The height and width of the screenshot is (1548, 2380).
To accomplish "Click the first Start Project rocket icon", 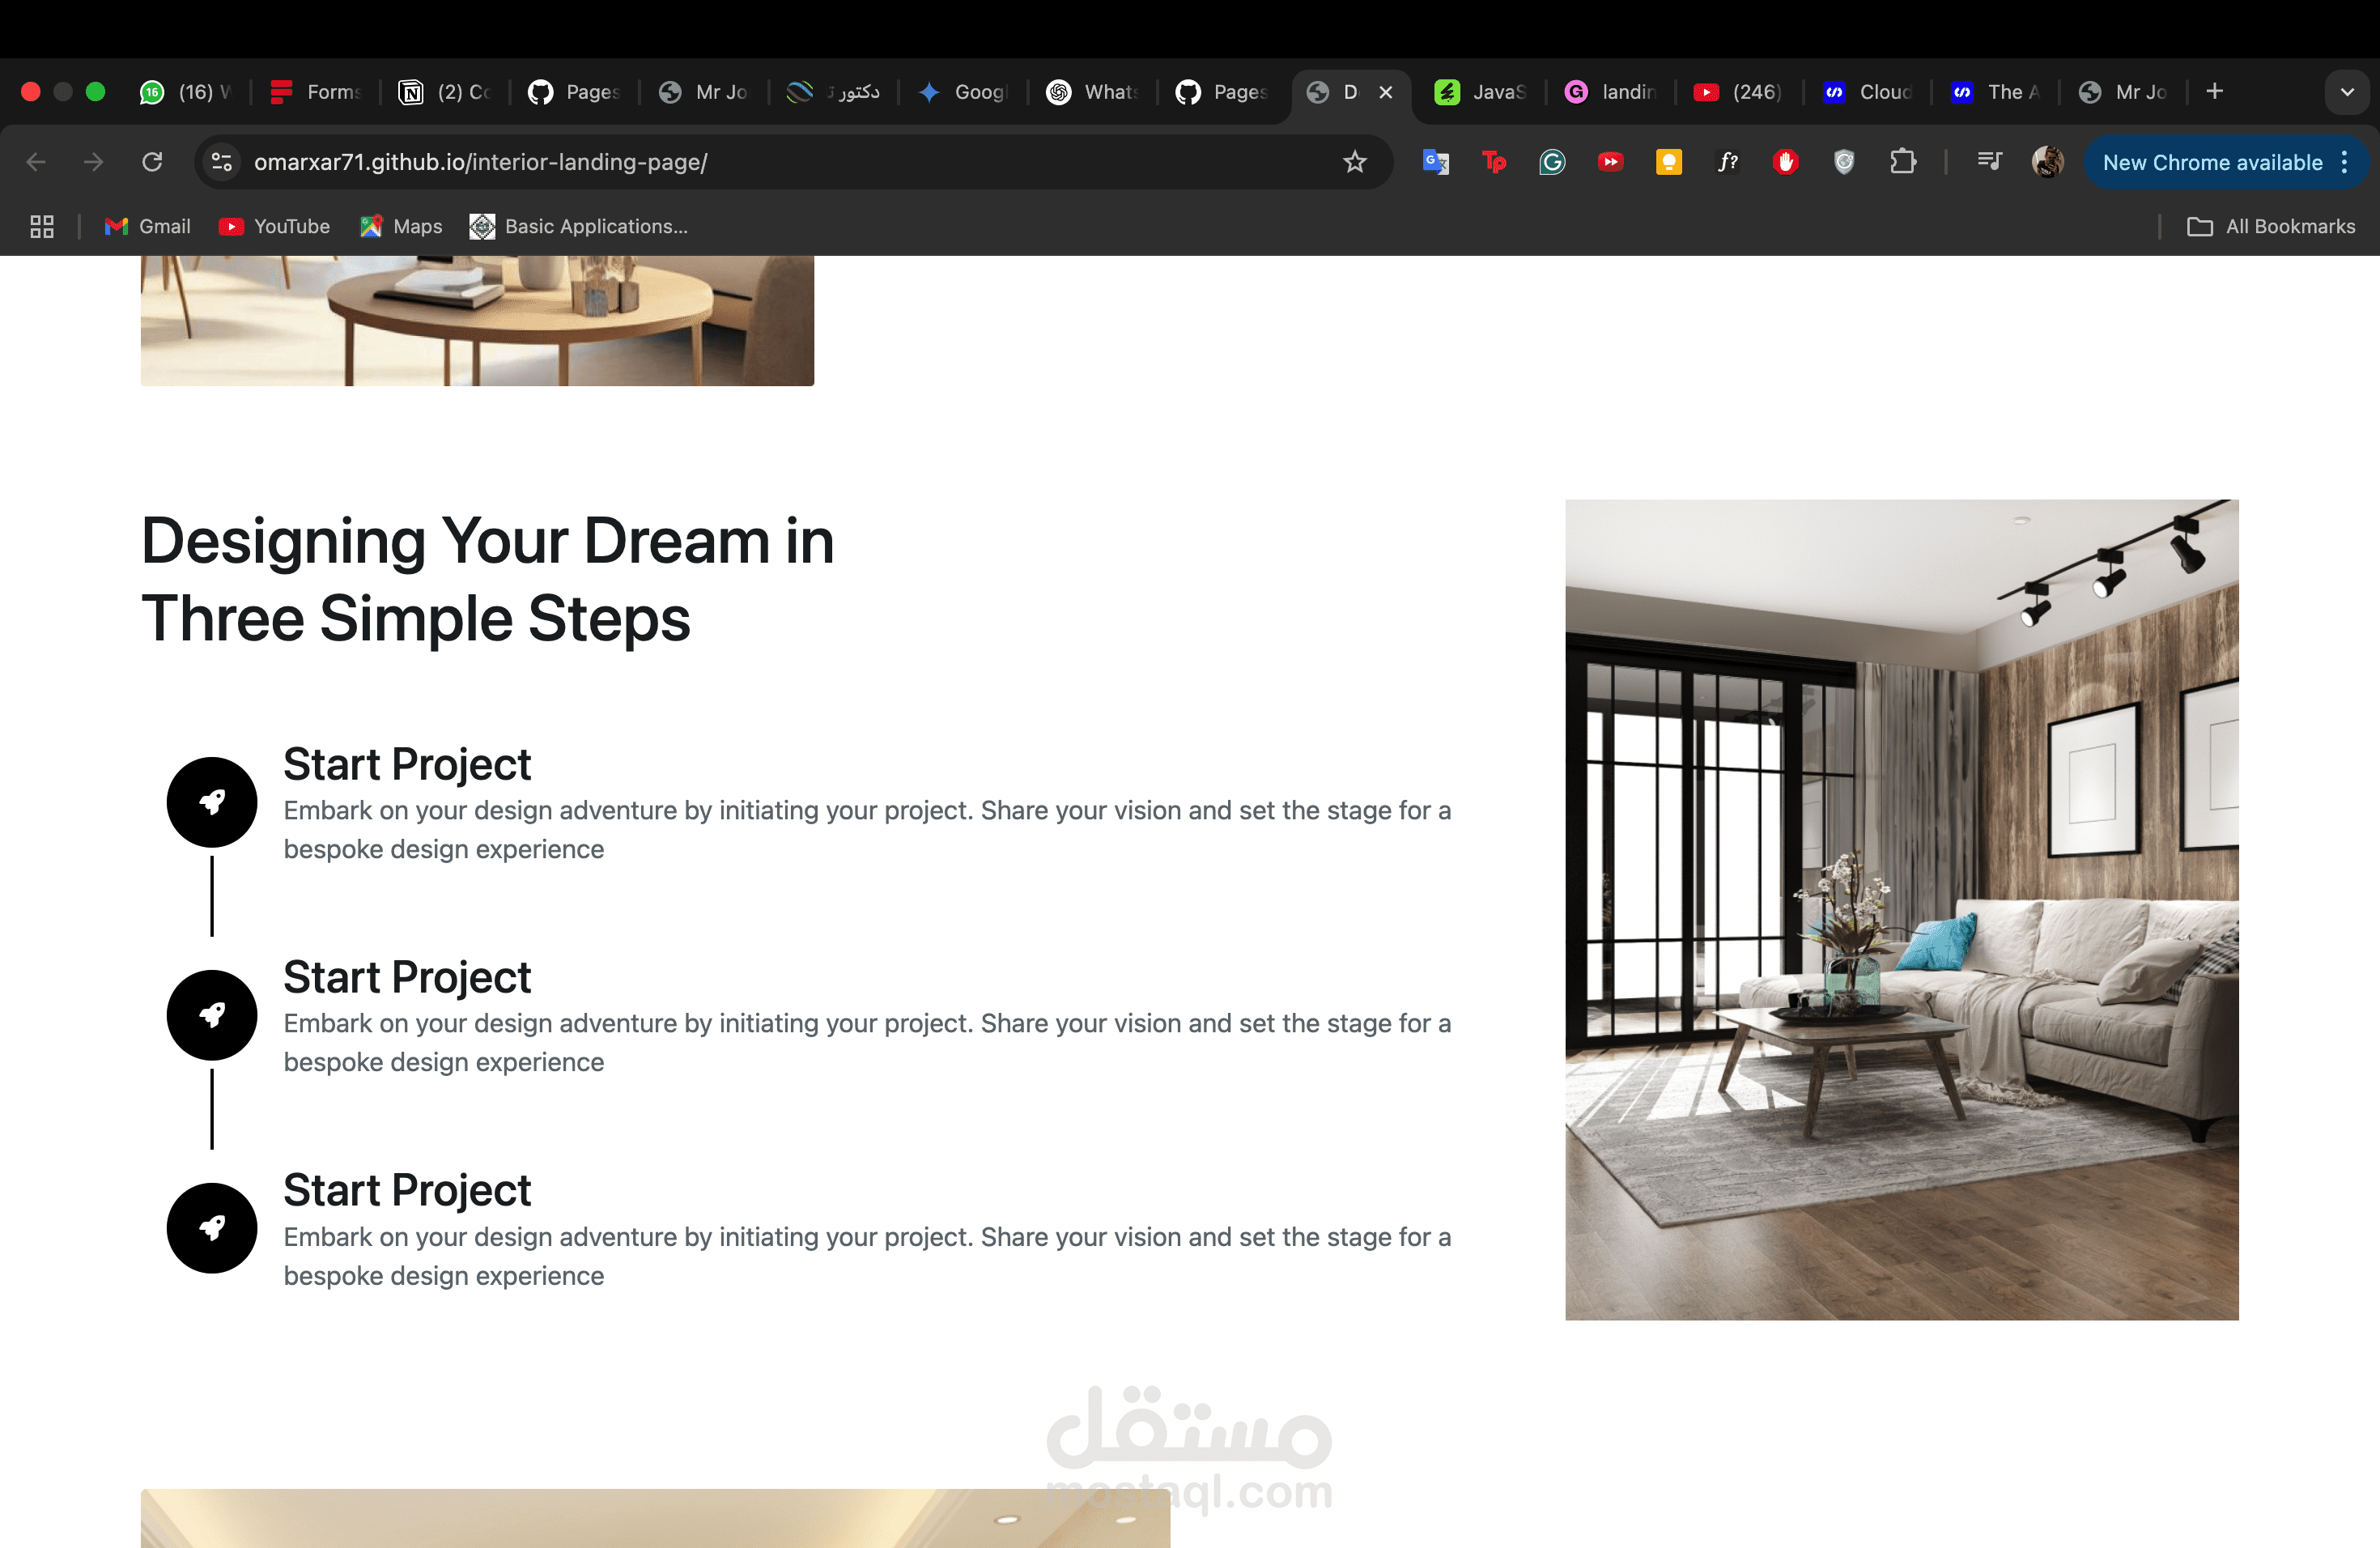I will [x=212, y=802].
